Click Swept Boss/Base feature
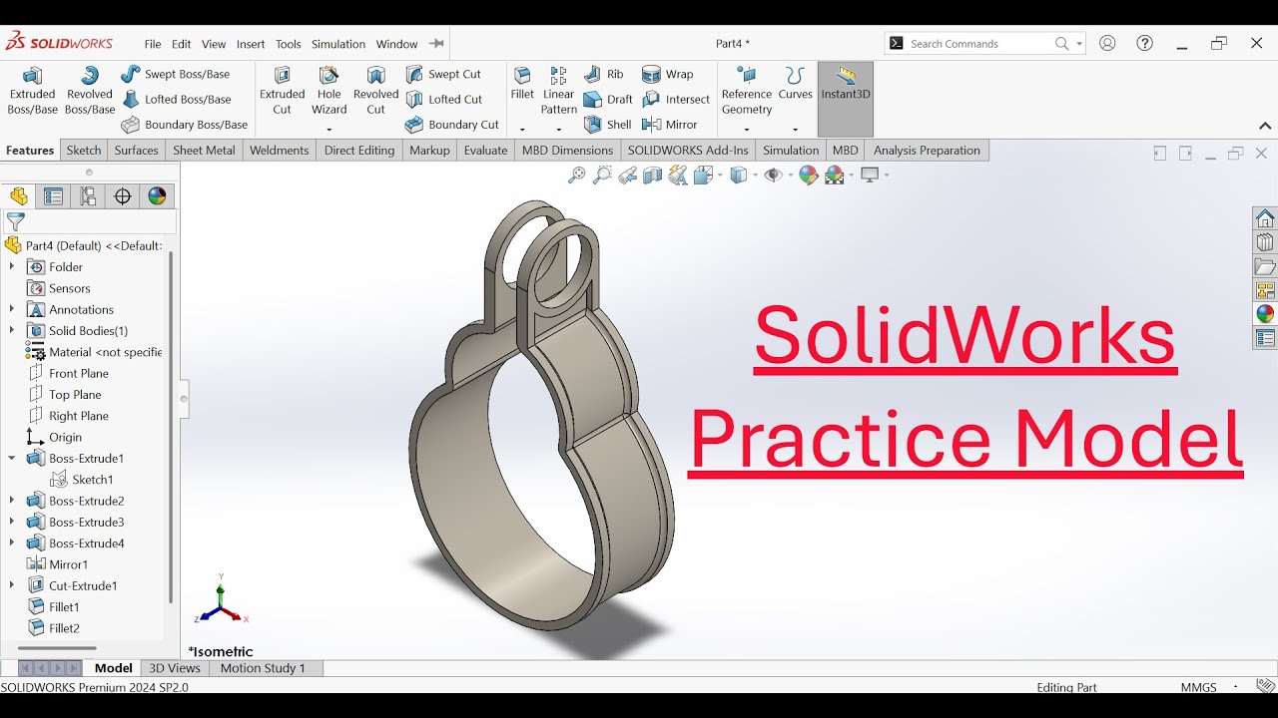The height and width of the screenshot is (718, 1278). coord(175,74)
